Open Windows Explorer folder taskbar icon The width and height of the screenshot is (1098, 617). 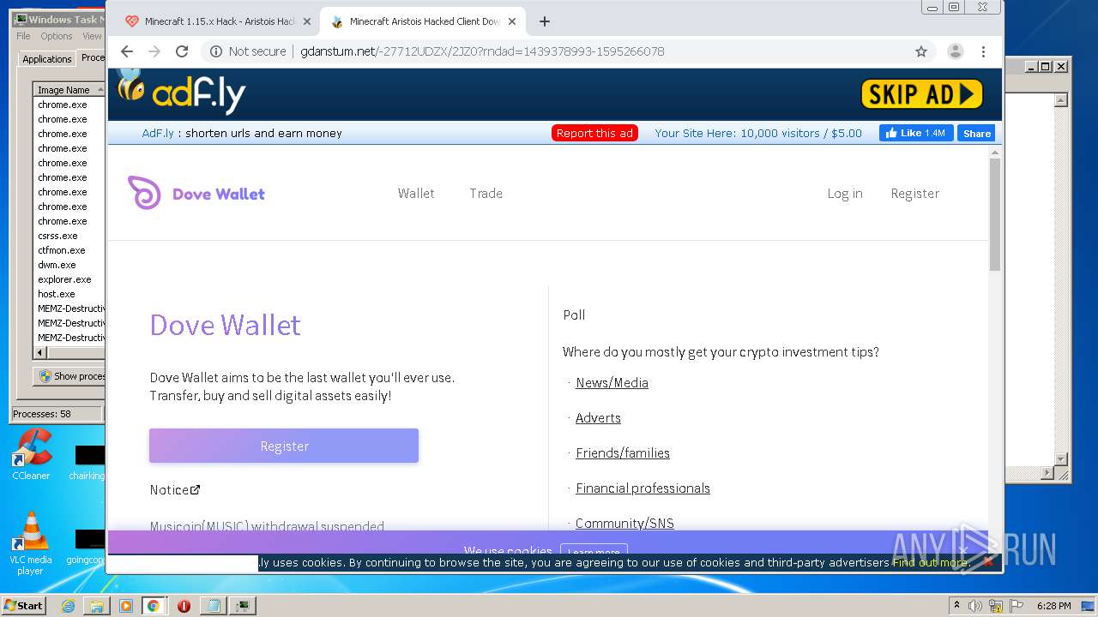97,606
